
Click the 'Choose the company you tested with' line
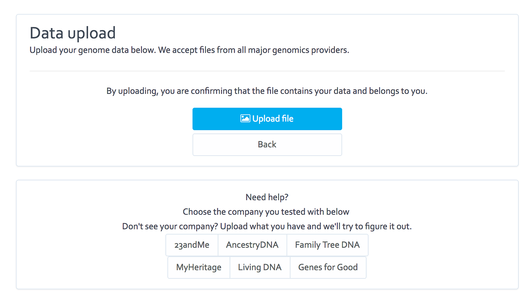coord(266,212)
